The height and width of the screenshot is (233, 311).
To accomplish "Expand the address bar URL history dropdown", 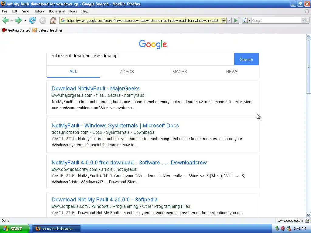I will point(229,20).
